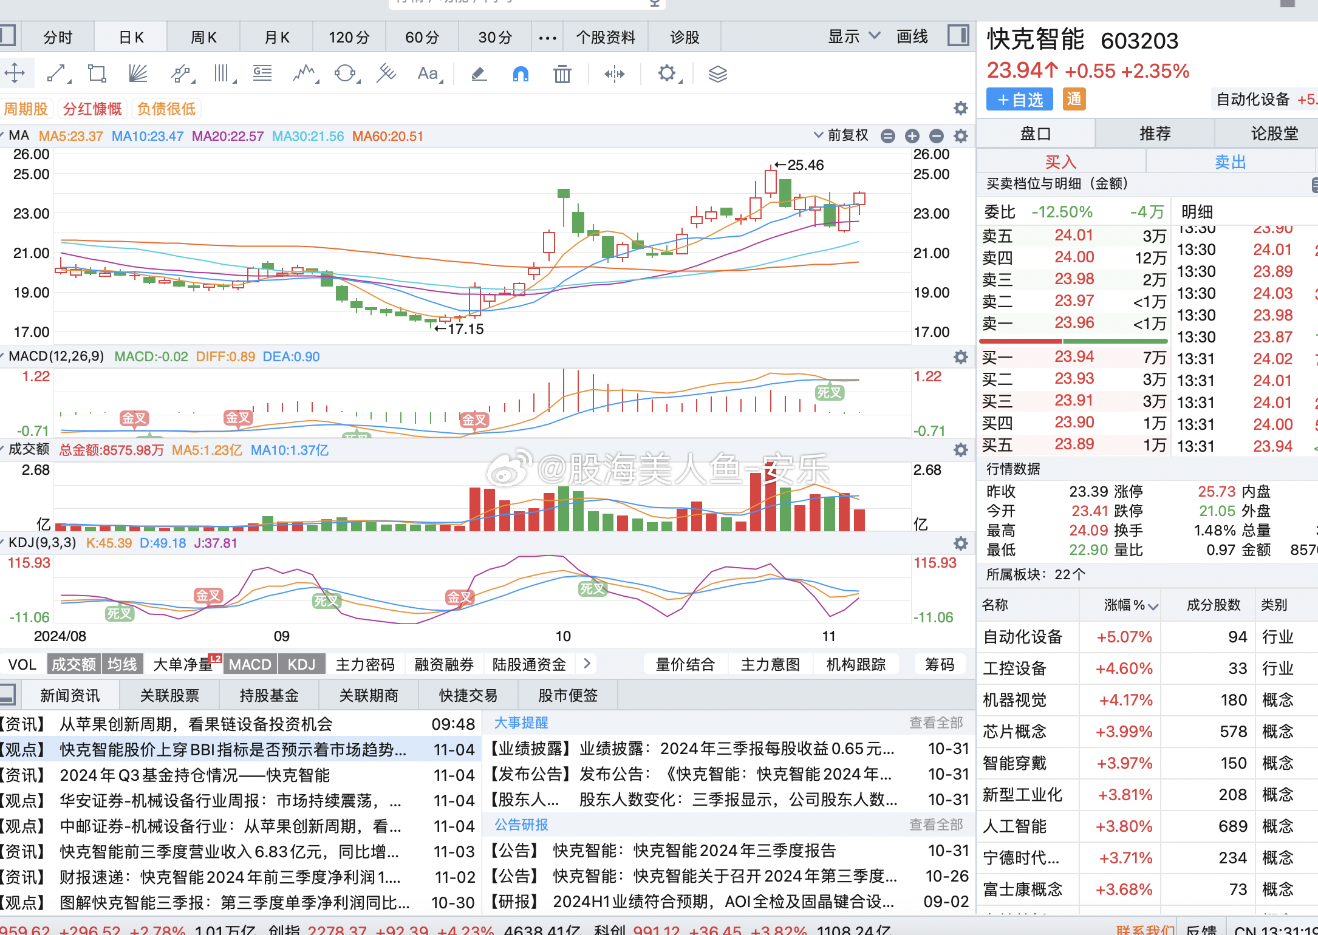Click 查看全部 under 大事提醒

coord(936,722)
